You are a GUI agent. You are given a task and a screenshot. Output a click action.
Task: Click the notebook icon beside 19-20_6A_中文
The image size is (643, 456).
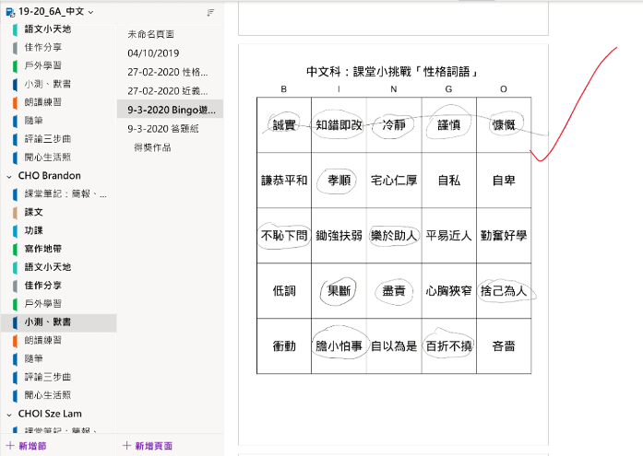click(x=9, y=11)
